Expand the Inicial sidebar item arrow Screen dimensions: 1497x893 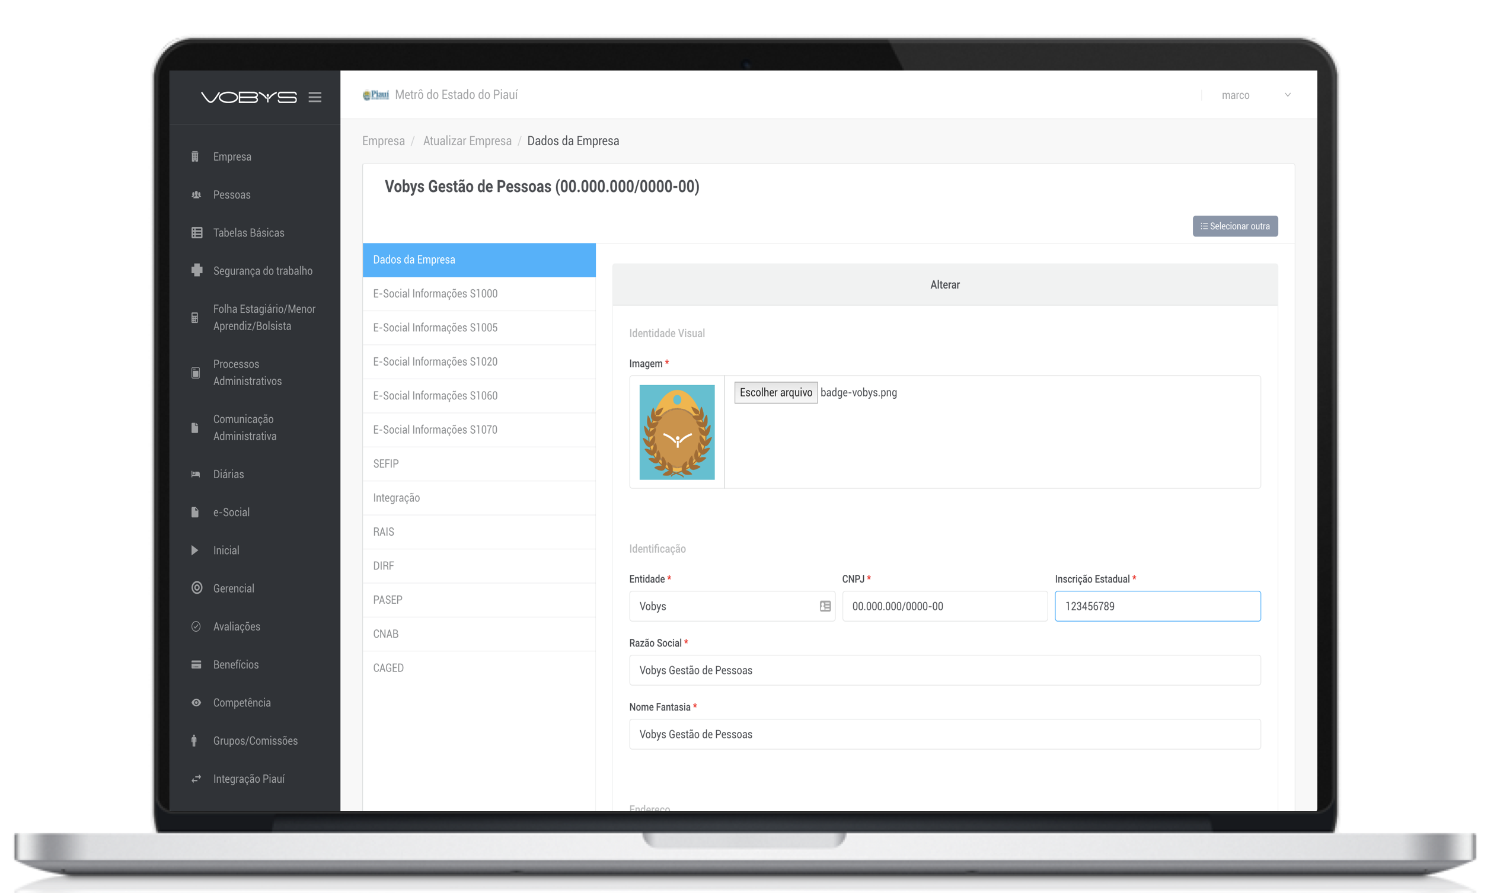point(194,550)
